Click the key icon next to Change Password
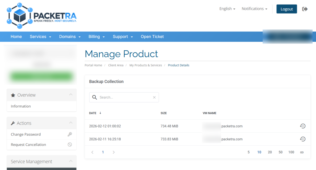The height and width of the screenshot is (170, 316). click(x=70, y=134)
